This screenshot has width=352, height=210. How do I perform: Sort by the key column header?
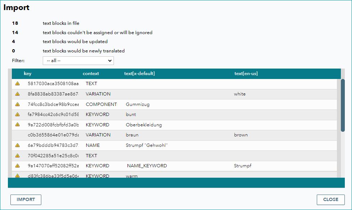click(28, 74)
